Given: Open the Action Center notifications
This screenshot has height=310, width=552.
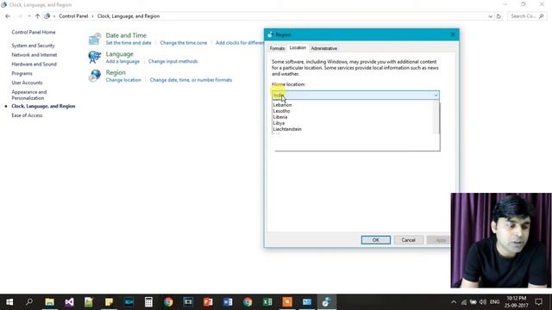Looking at the screenshot, I should tap(538, 302).
